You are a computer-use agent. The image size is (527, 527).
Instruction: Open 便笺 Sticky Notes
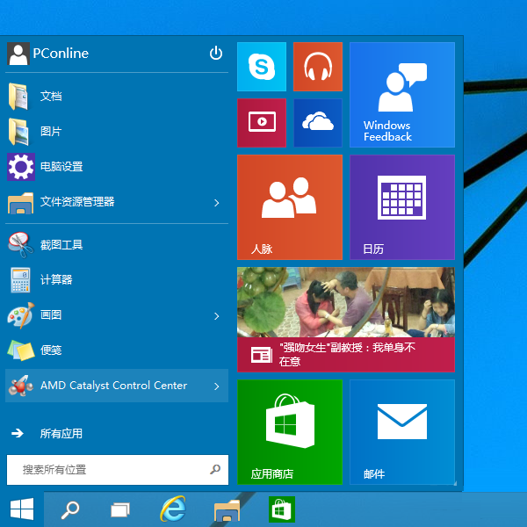coord(117,350)
